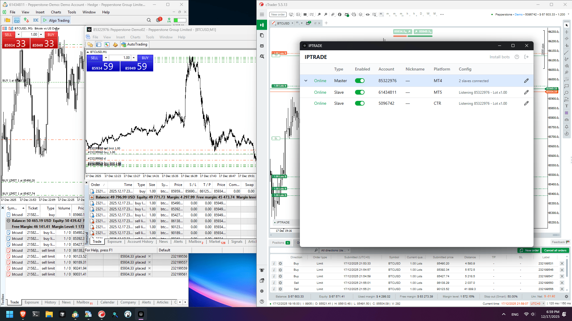572x321 pixels.
Task: Disable the Slave 5096742 toggle in IPTRADE
Action: (x=360, y=103)
